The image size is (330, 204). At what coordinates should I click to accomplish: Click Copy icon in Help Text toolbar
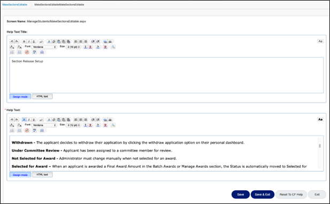(53, 120)
